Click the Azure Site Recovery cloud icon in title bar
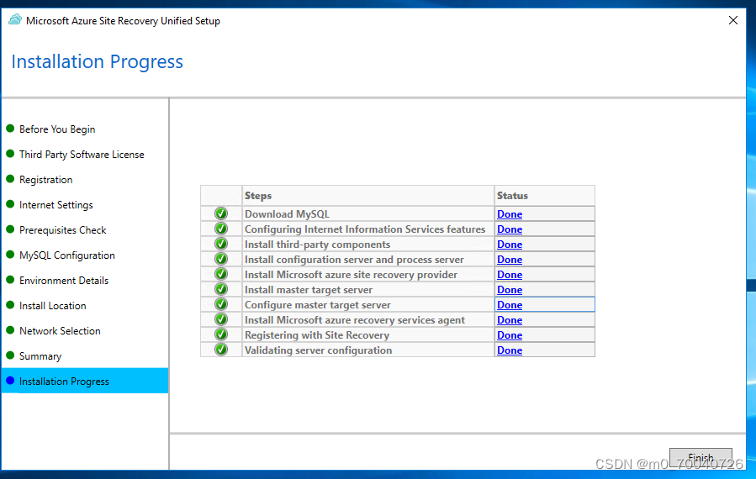 pos(15,20)
